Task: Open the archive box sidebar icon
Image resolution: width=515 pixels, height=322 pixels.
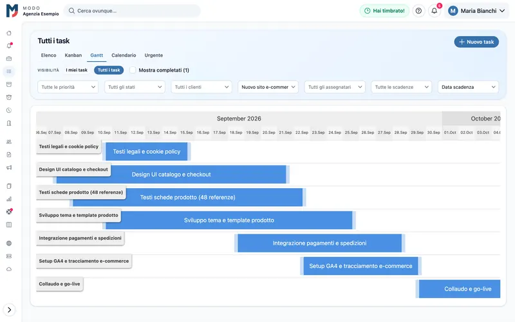Action: pyautogui.click(x=9, y=84)
